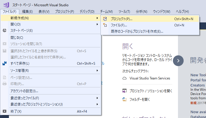
Task: Choose 終了(X) to exit Visual Studio
Action: [51, 111]
